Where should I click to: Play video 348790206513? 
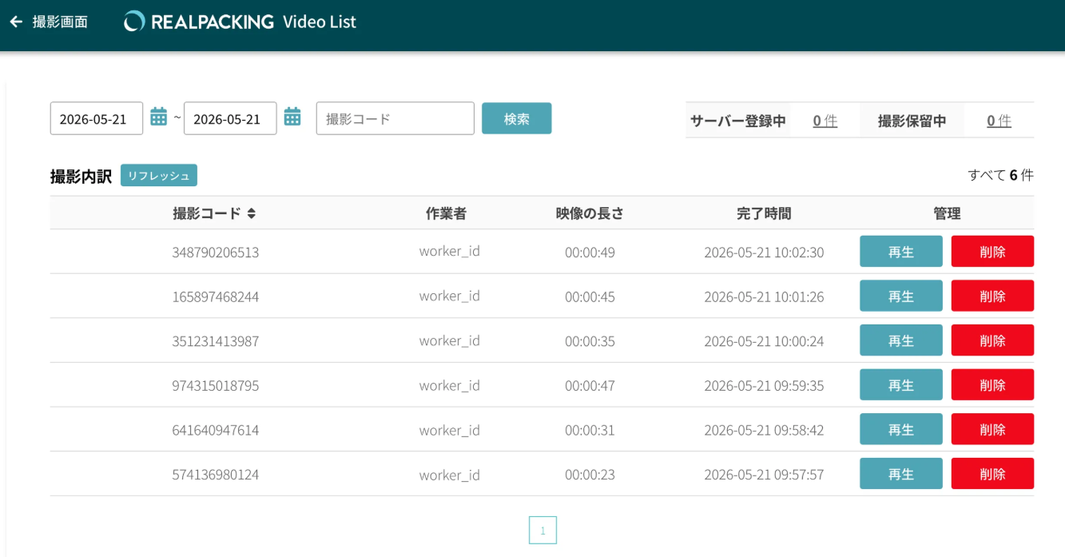point(901,251)
